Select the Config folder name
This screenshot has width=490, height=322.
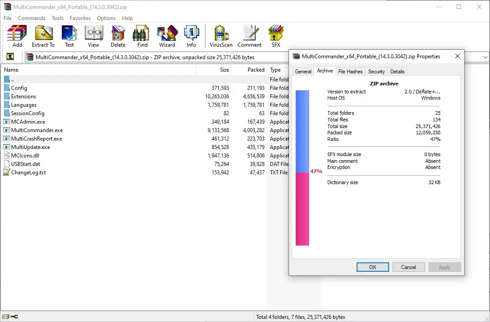point(19,88)
